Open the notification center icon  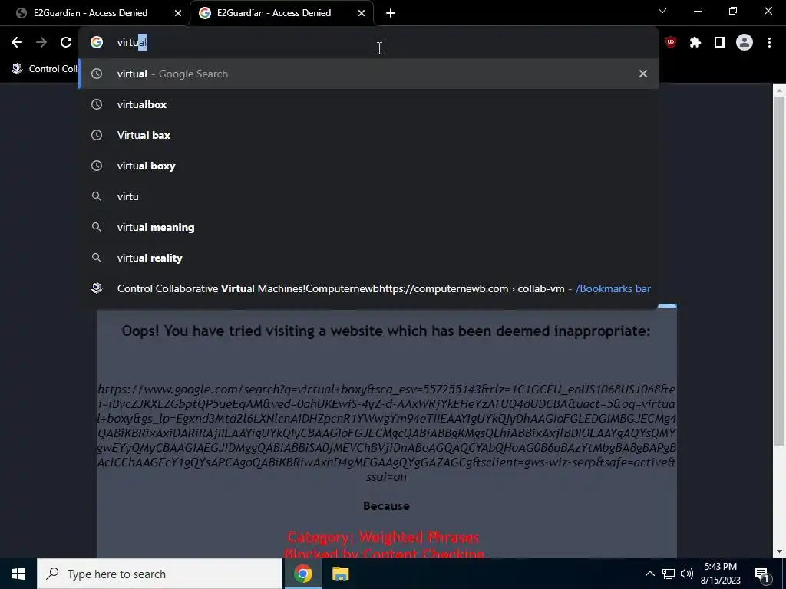[x=762, y=575]
